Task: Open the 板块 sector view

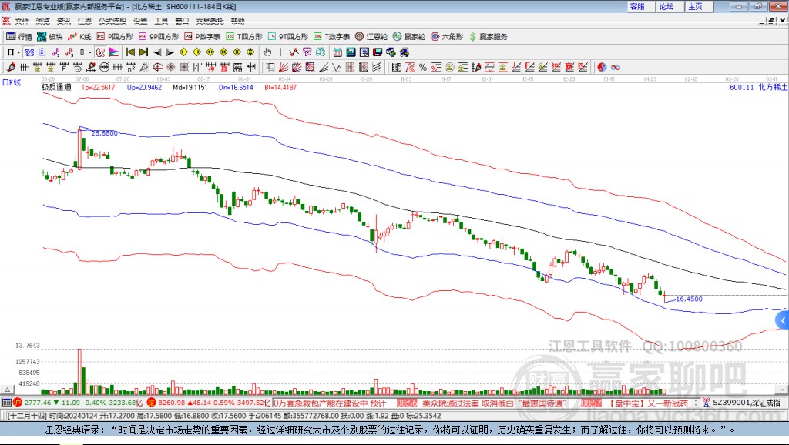Action: point(49,37)
